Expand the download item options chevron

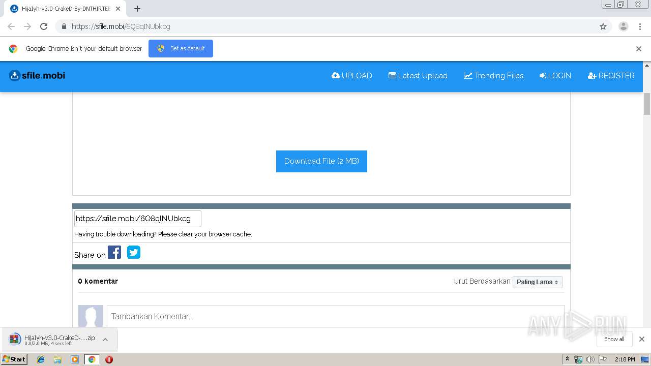[x=105, y=340]
